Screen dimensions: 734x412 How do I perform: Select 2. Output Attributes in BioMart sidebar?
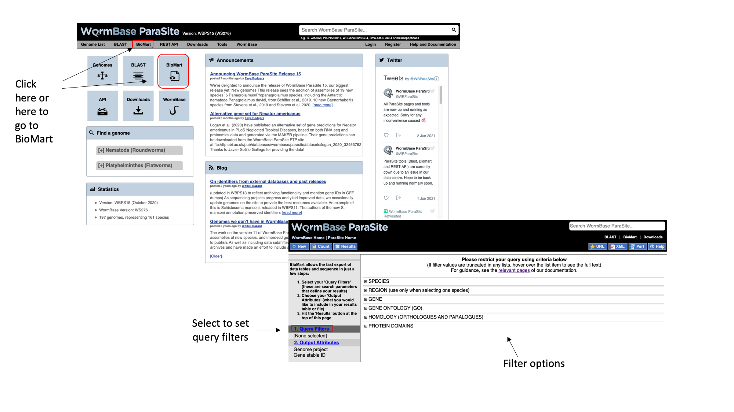316,343
